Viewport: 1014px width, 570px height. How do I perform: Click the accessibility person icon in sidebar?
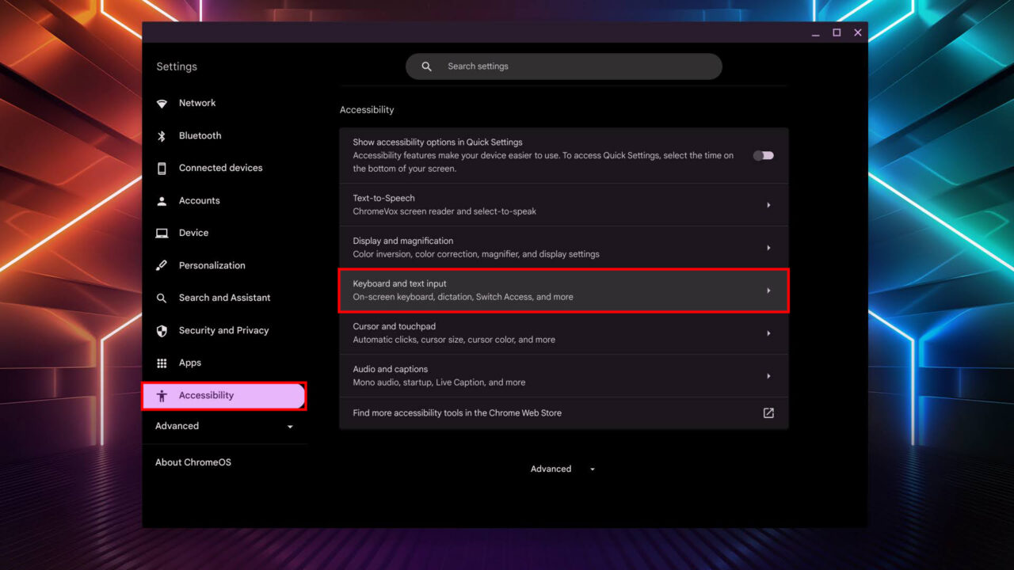tap(162, 395)
